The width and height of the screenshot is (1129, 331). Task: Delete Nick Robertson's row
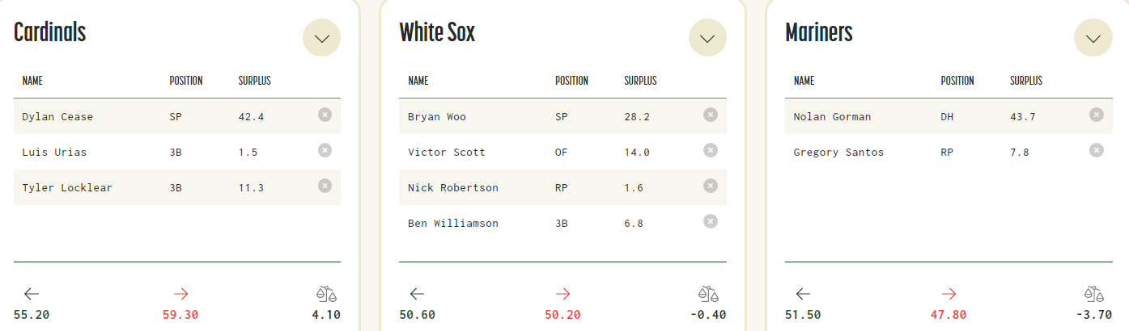pos(710,186)
